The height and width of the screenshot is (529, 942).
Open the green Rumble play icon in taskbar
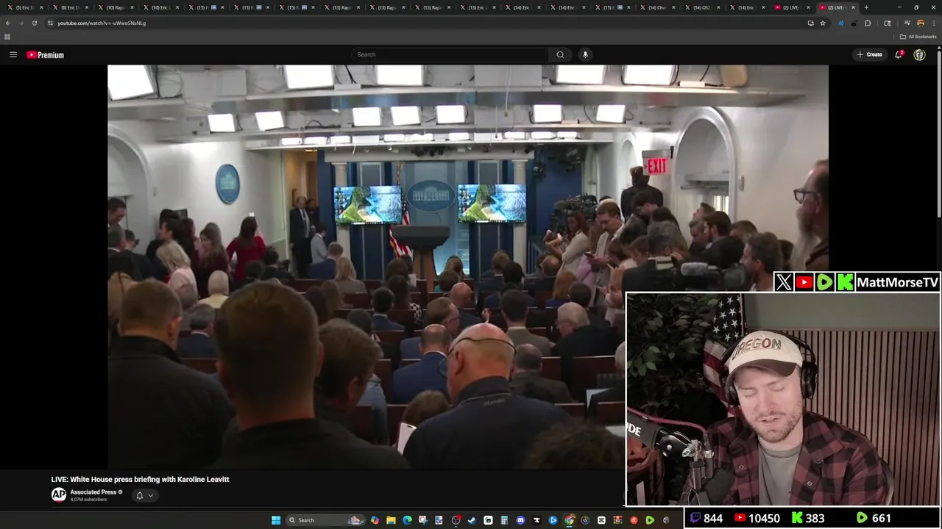click(x=650, y=520)
